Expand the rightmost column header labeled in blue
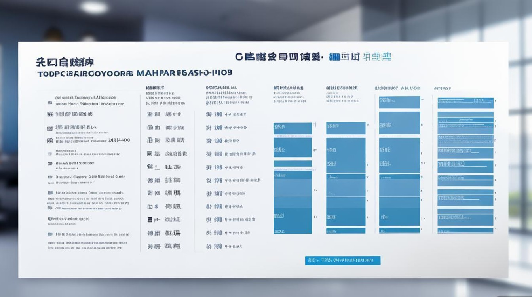This screenshot has width=532, height=297. click(x=441, y=88)
